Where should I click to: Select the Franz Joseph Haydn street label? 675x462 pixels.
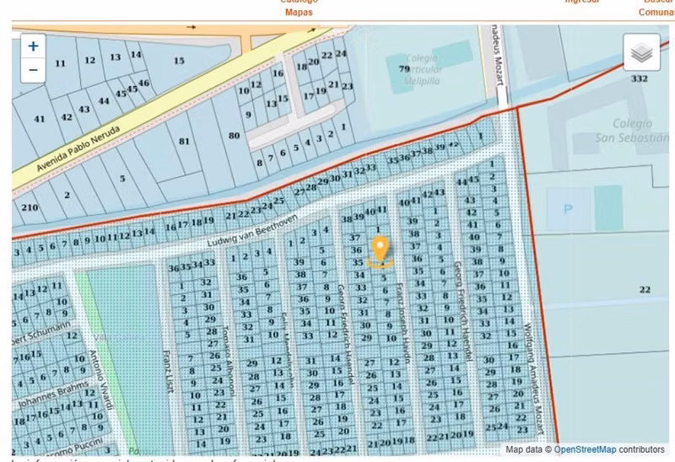tap(403, 323)
